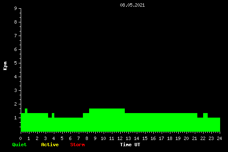Image resolution: width=228 pixels, height=152 pixels.
Task: Click the 0 label on time axis
Action: pyautogui.click(x=20, y=138)
